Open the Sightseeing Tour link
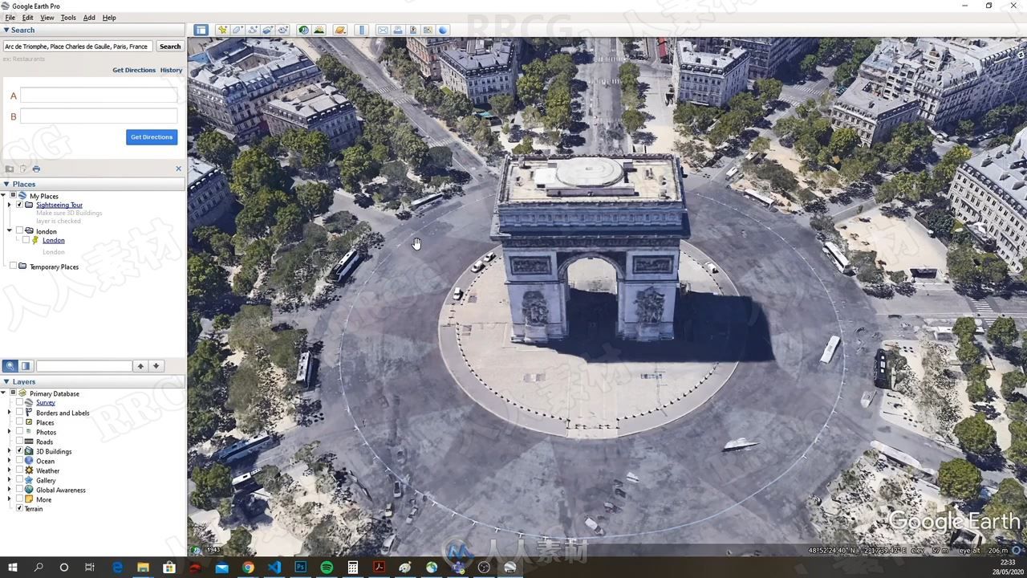This screenshot has height=578, width=1027. (59, 205)
